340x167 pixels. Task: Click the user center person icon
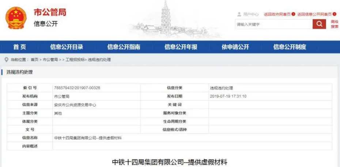239,14
